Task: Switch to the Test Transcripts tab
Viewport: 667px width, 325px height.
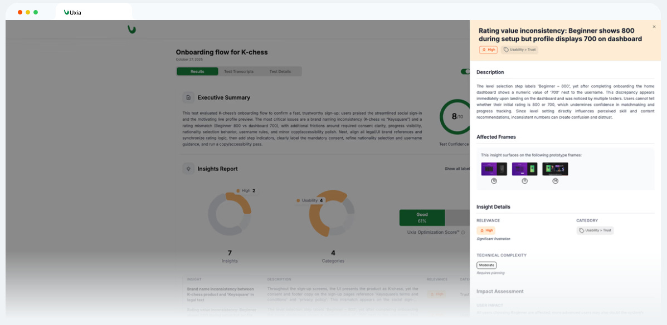Action: coord(238,71)
